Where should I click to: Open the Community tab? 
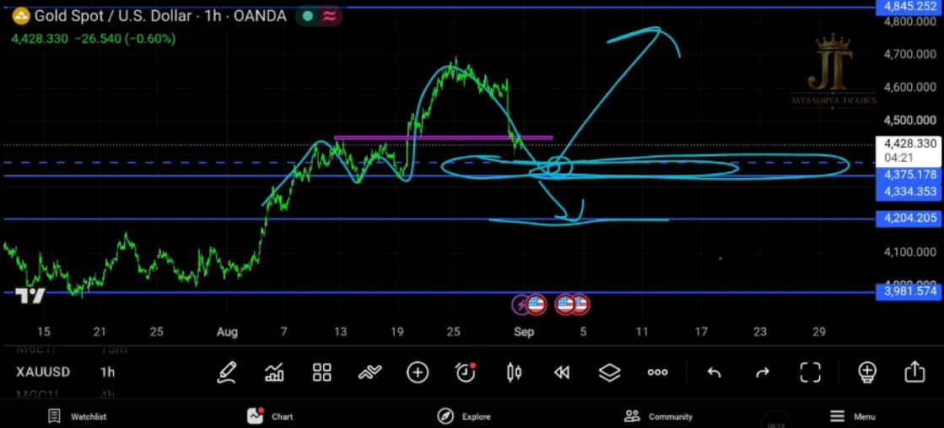[x=659, y=416]
